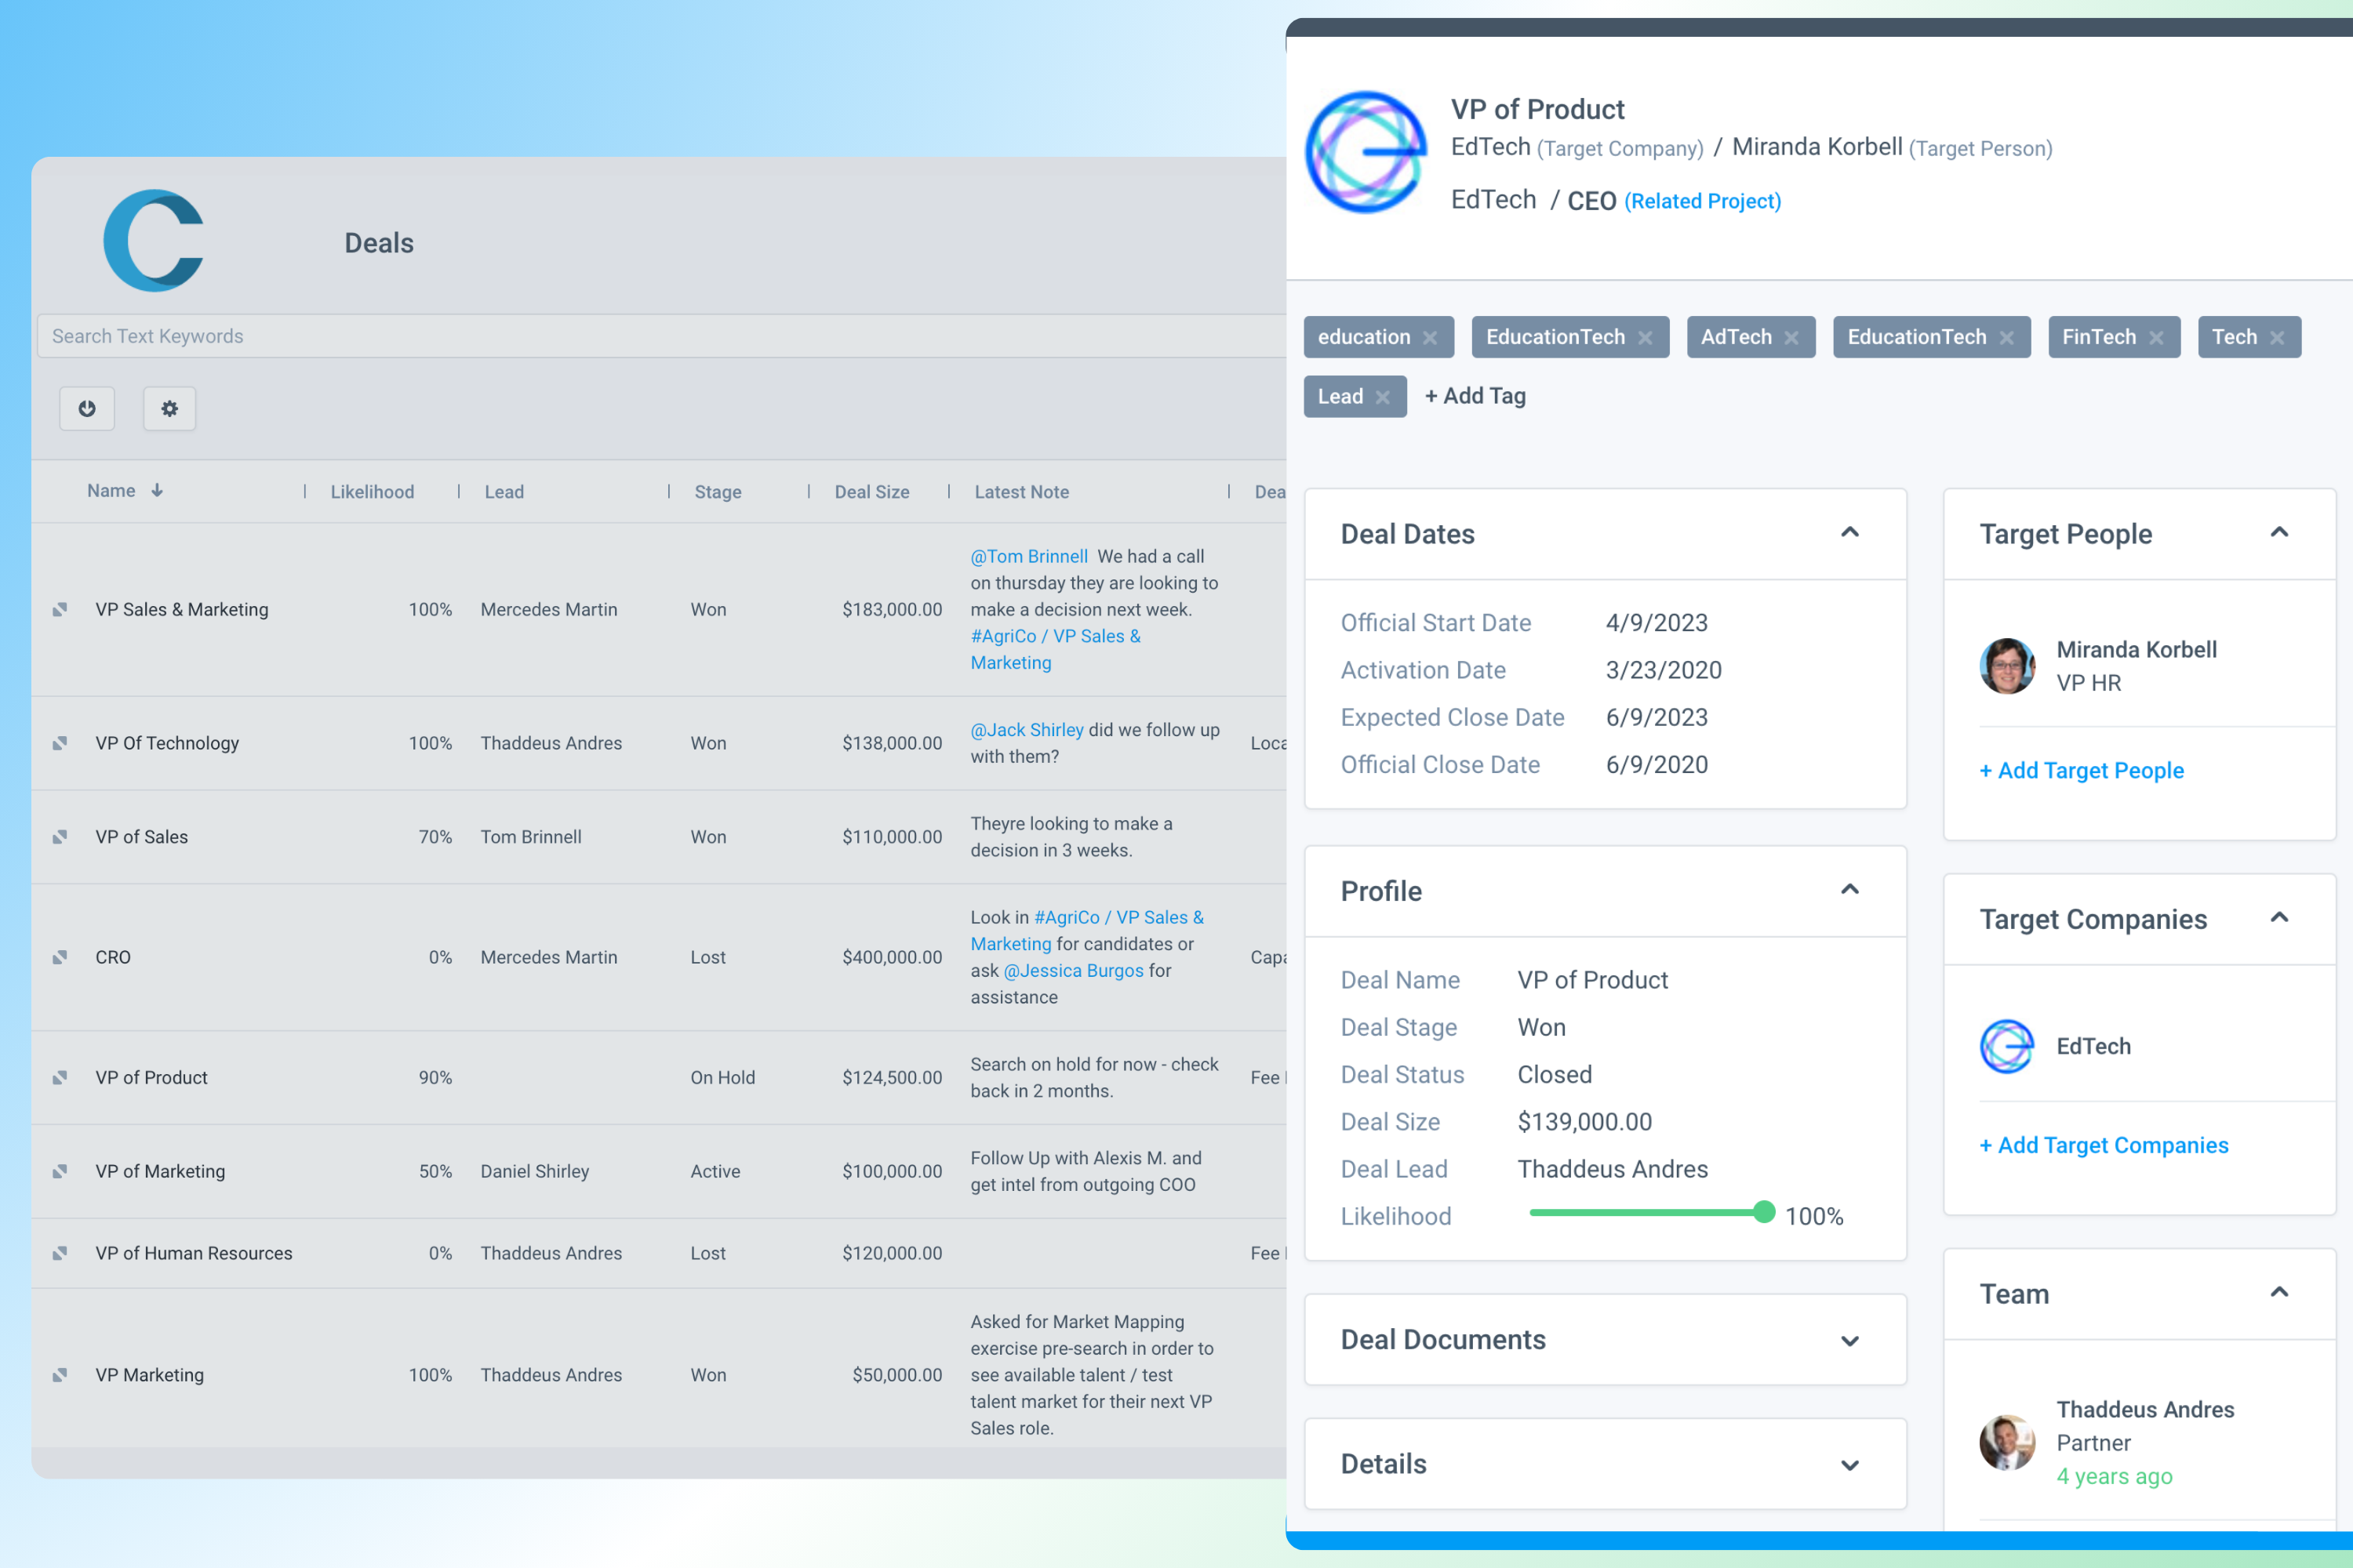Click the $183,000.00 deal size cell
The height and width of the screenshot is (1568, 2353).
[x=891, y=609]
